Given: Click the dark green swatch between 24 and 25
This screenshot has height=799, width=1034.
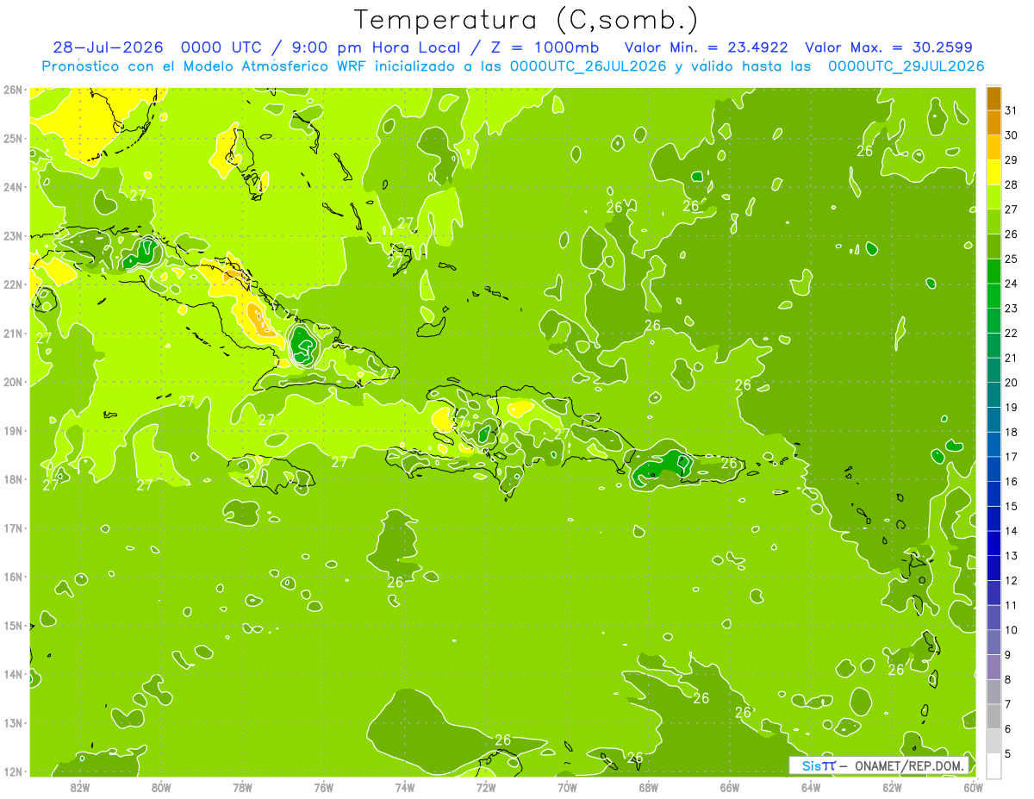Looking at the screenshot, I should (994, 272).
